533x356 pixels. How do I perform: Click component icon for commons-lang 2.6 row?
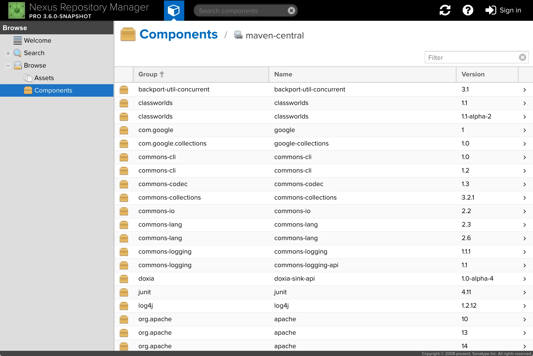point(124,238)
